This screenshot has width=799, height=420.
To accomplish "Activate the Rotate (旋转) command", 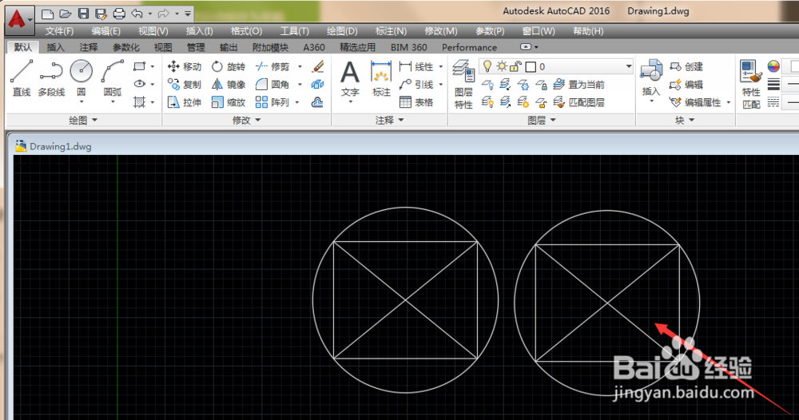I will pos(229,67).
